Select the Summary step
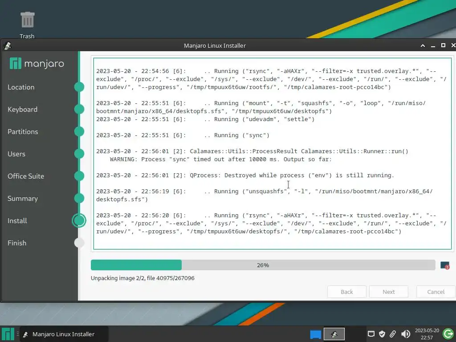 (x=23, y=198)
